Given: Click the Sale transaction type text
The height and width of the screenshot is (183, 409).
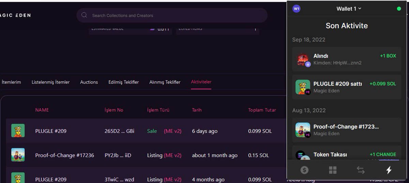Looking at the screenshot, I should coord(152,131).
